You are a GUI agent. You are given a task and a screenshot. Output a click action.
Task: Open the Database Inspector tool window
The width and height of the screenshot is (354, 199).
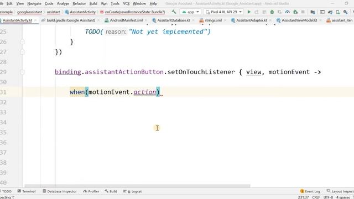(x=60, y=191)
